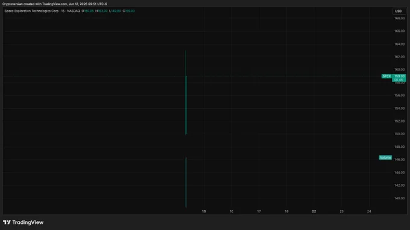Viewport: 410px width, 230px height.
Task: Click date 15 on the time axis
Action: pos(204,211)
